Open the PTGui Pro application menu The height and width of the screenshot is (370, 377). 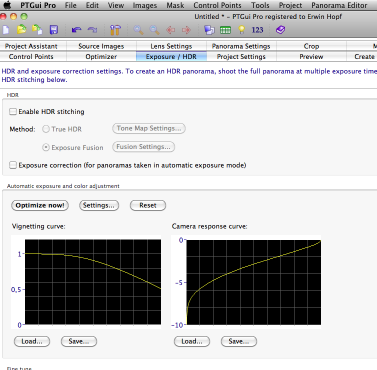point(38,5)
